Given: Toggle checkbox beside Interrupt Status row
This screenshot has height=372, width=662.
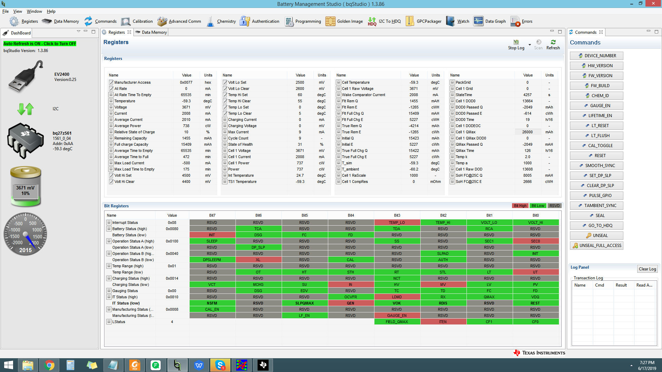Looking at the screenshot, I should point(109,223).
